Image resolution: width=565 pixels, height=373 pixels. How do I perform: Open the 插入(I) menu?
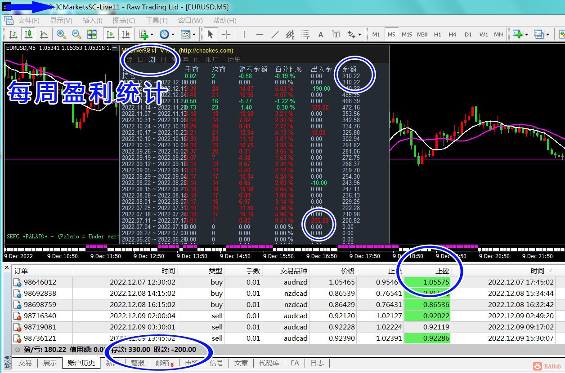click(93, 21)
